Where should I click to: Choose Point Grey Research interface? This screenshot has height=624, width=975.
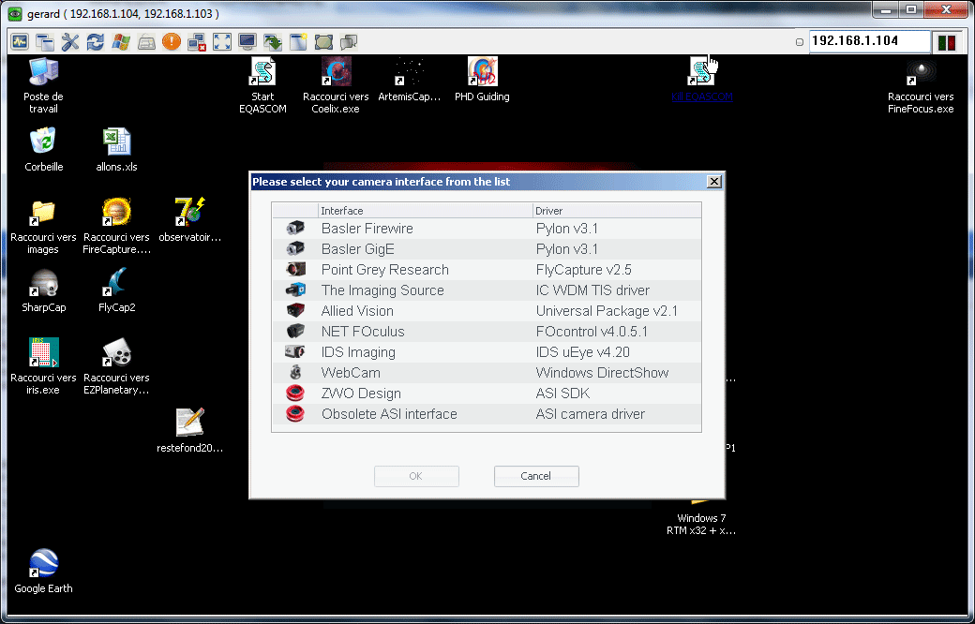[x=487, y=269]
